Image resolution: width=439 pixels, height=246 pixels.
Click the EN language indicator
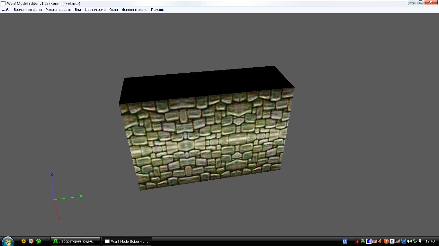click(x=345, y=241)
